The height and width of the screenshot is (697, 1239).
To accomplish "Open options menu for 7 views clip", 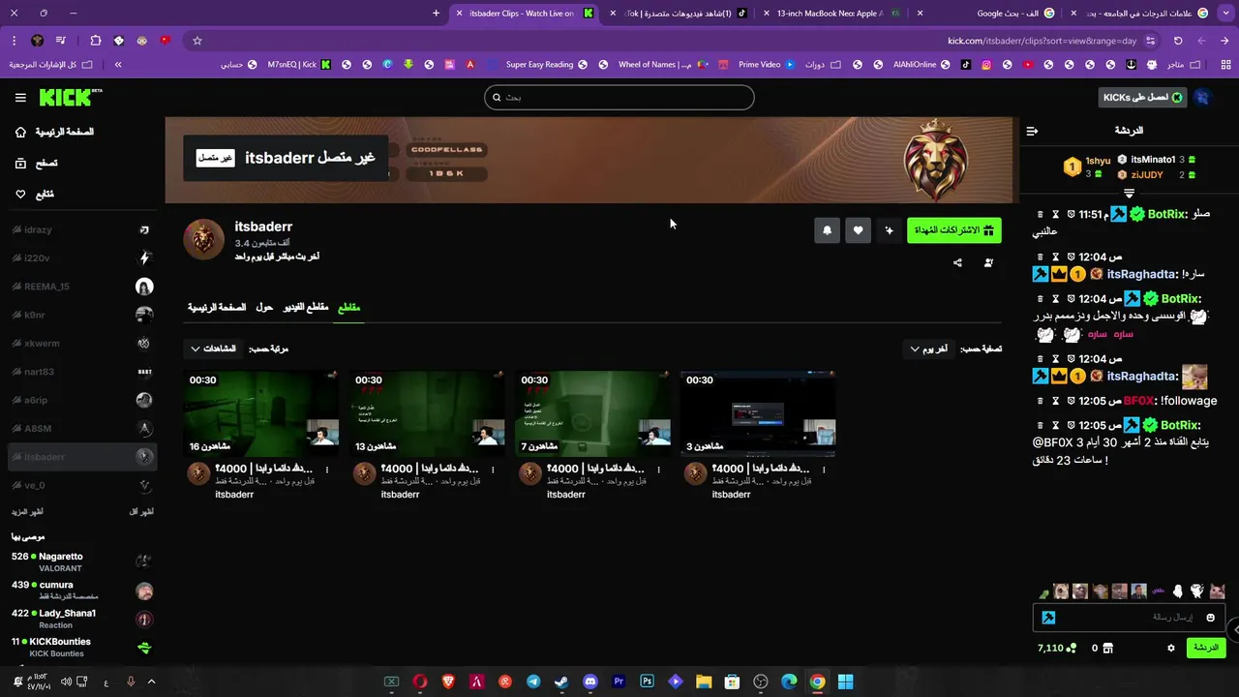I will pyautogui.click(x=659, y=470).
